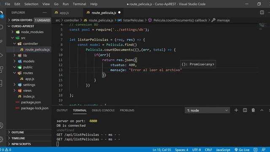Change line endings via CRLF
Image resolution: width=270 pixels, height=152 pixels.
click(208, 150)
